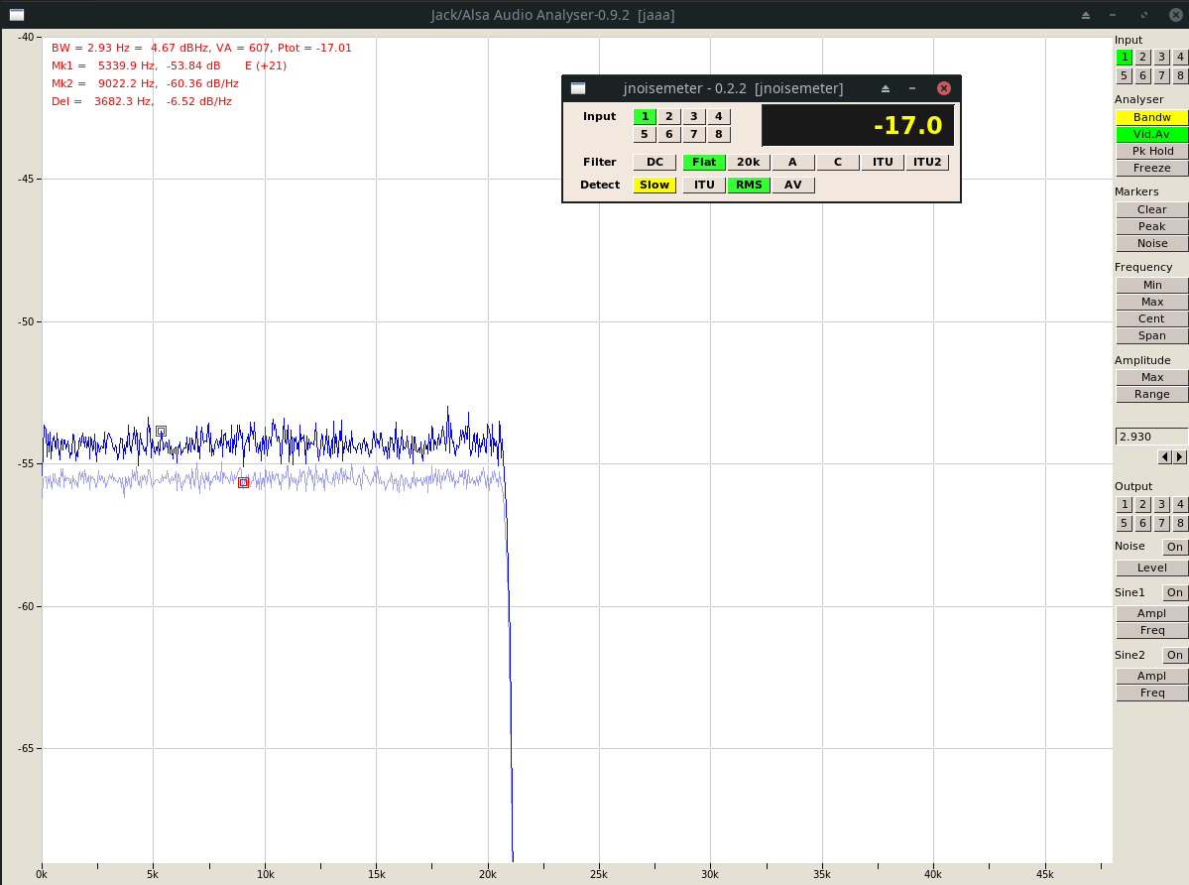Choose the ITU filter
1189x885 pixels.
coord(883,163)
